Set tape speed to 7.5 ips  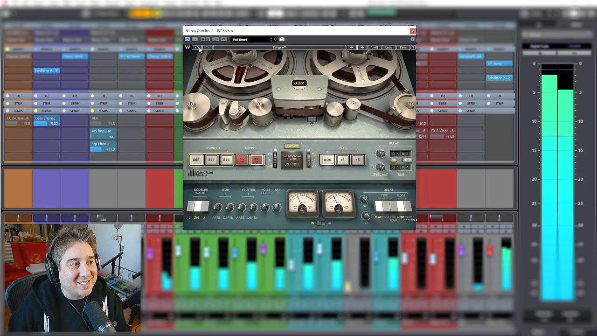241,160
